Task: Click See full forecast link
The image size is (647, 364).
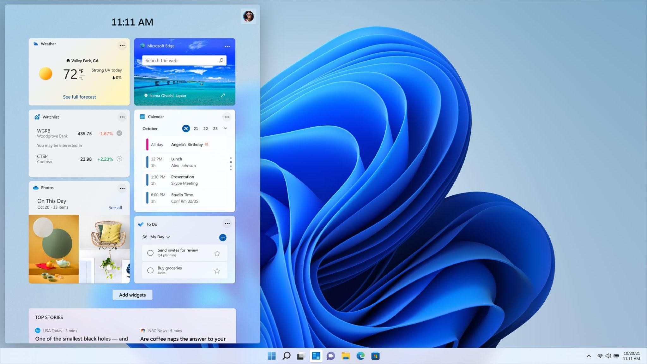Action: point(80,96)
